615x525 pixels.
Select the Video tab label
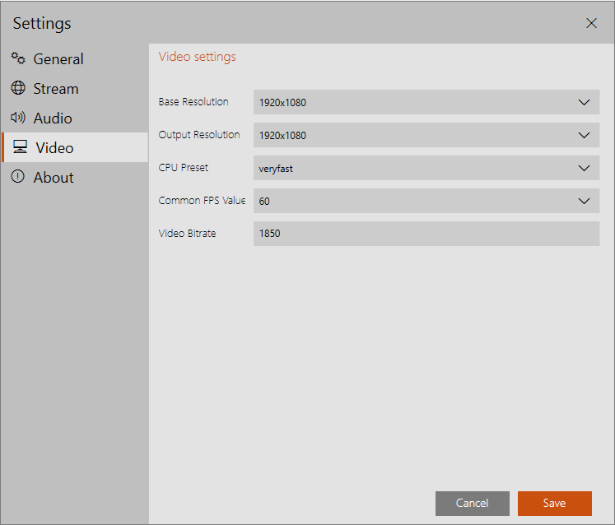tap(54, 148)
